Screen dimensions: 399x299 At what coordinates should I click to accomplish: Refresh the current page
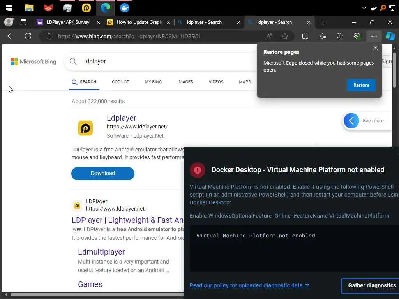28,36
